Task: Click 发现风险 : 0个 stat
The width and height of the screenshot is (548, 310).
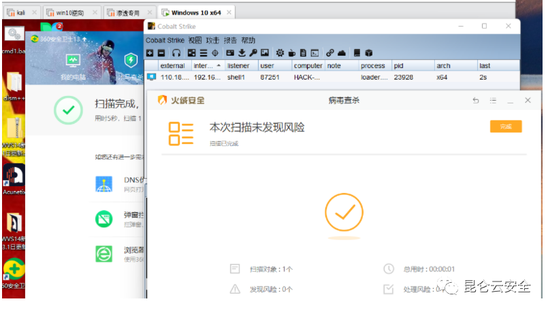Action: coord(271,290)
